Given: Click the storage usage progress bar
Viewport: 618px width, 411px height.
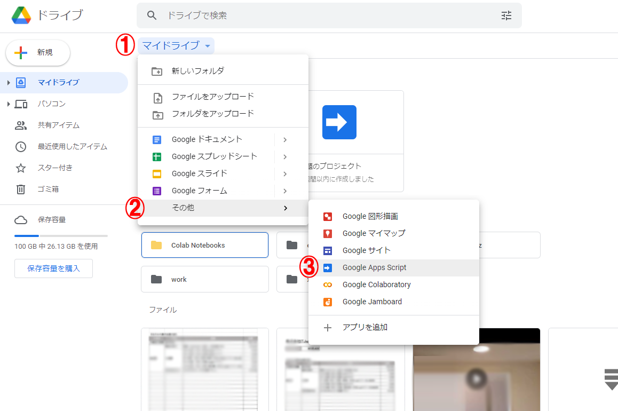Looking at the screenshot, I should point(61,235).
